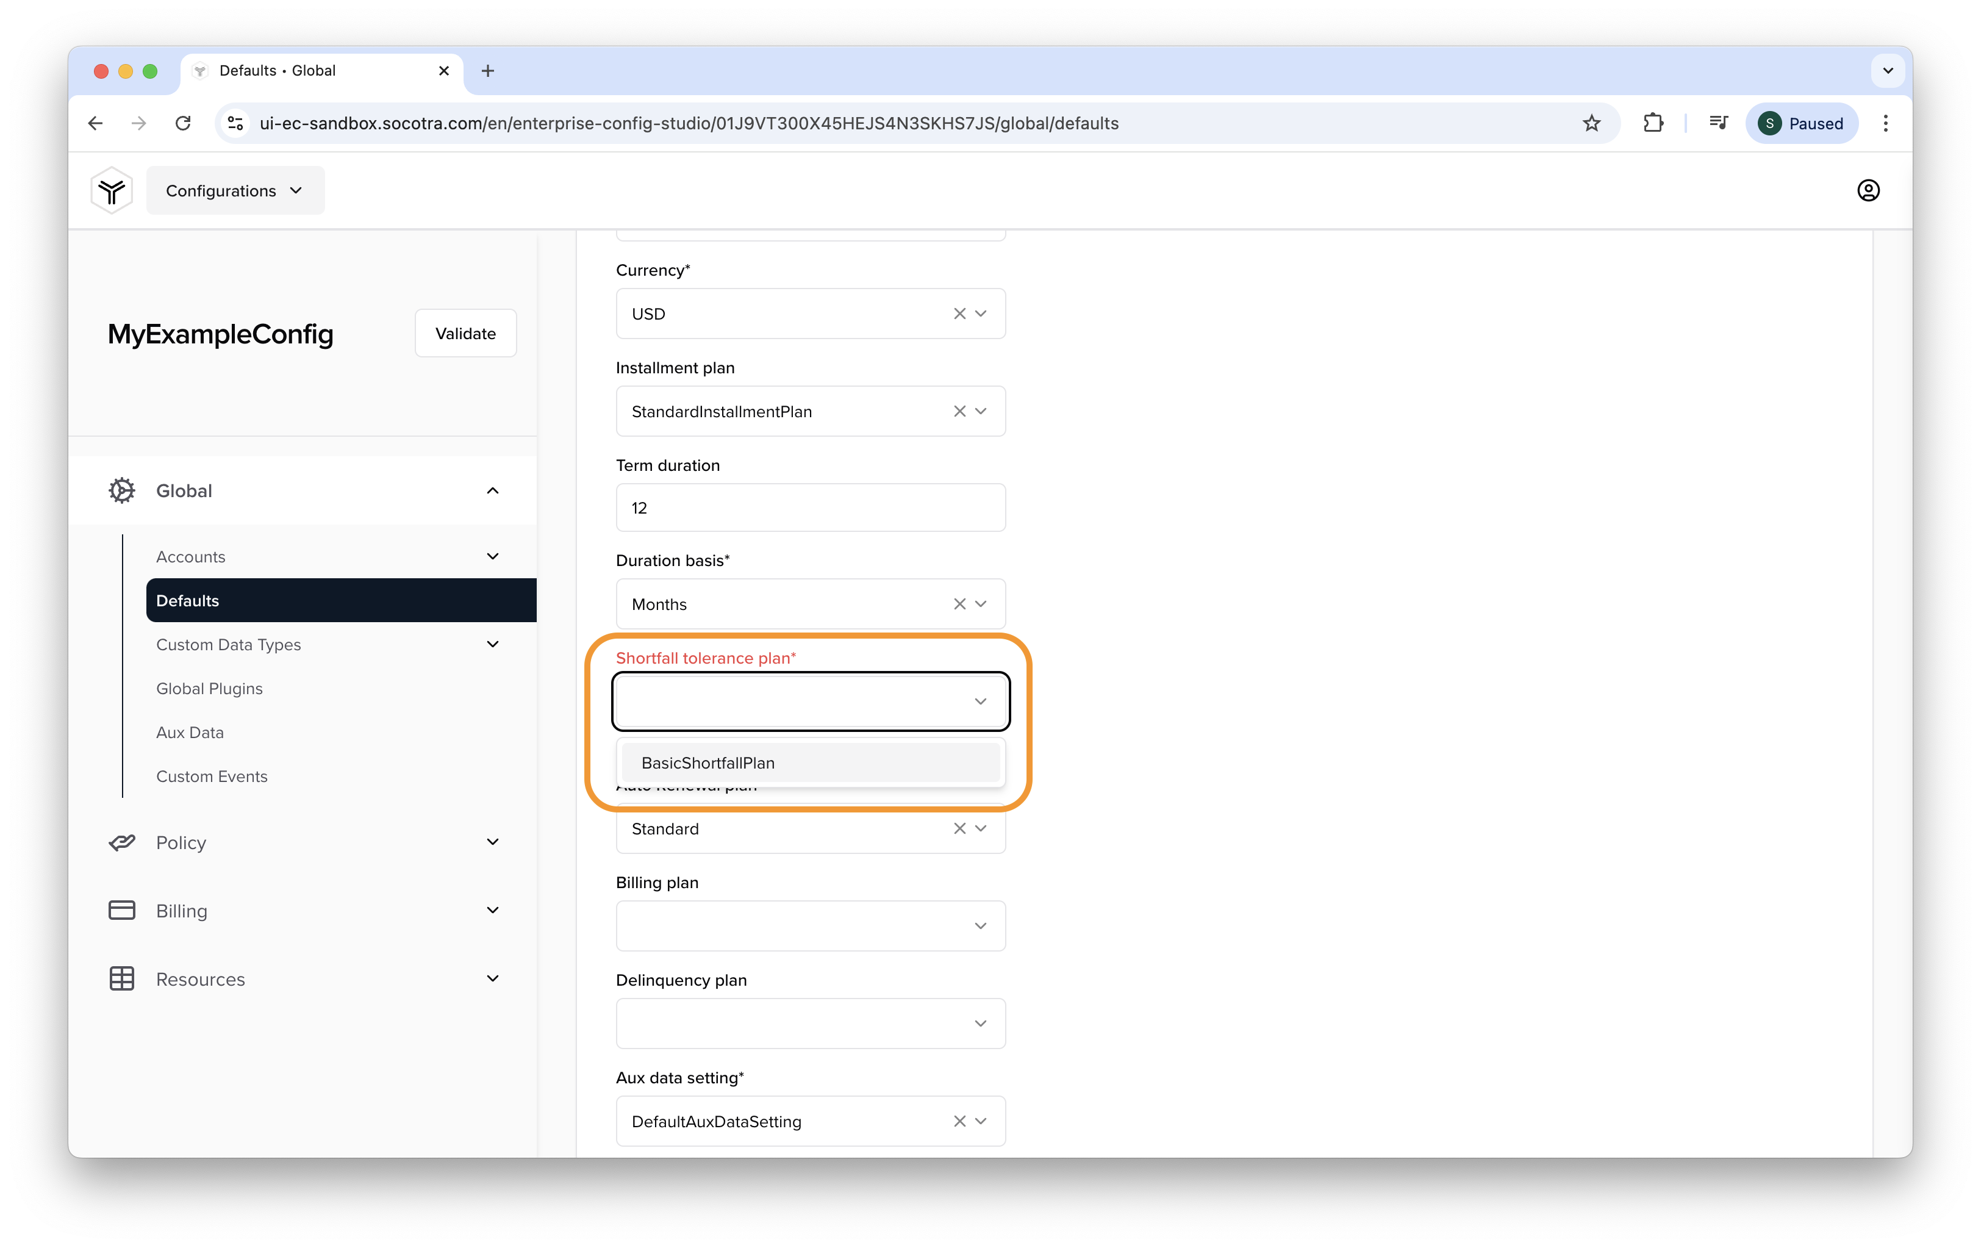The image size is (1981, 1248).
Task: Click the MyExampleConfig title
Action: coord(220,334)
